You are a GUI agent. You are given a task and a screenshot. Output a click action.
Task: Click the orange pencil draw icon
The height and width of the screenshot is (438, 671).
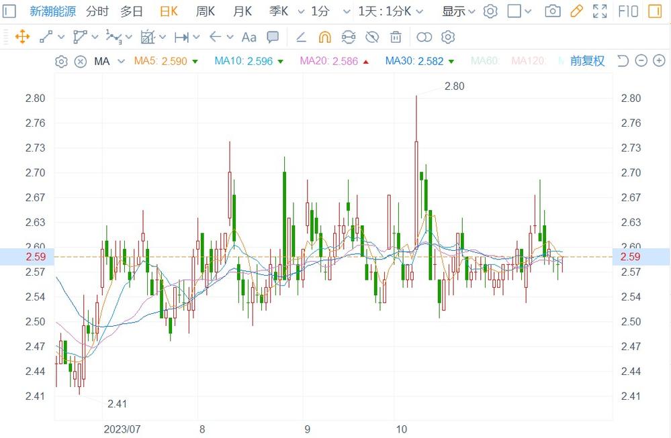[576, 11]
